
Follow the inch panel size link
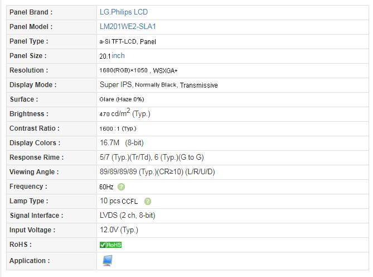point(118,55)
